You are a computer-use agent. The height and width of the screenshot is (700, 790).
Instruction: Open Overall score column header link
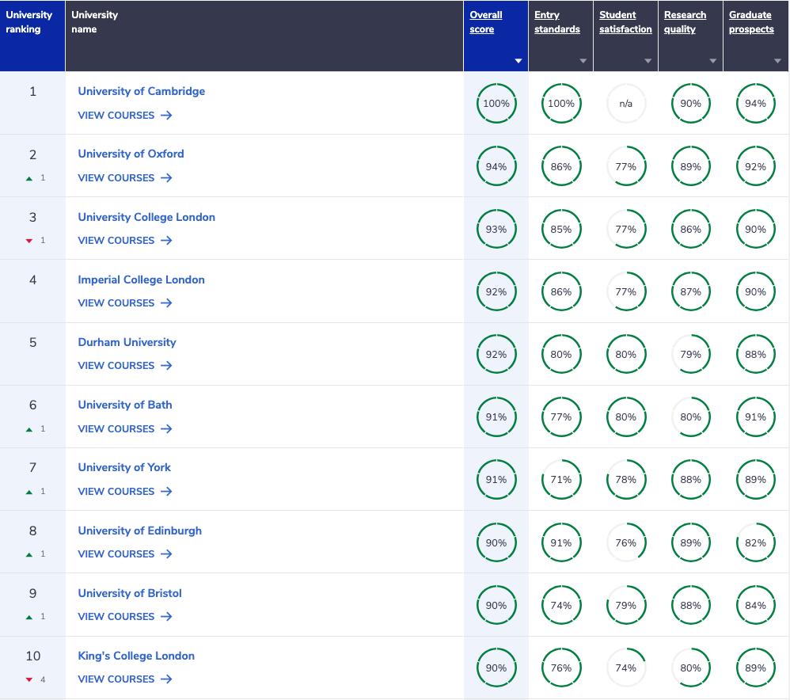(x=486, y=22)
